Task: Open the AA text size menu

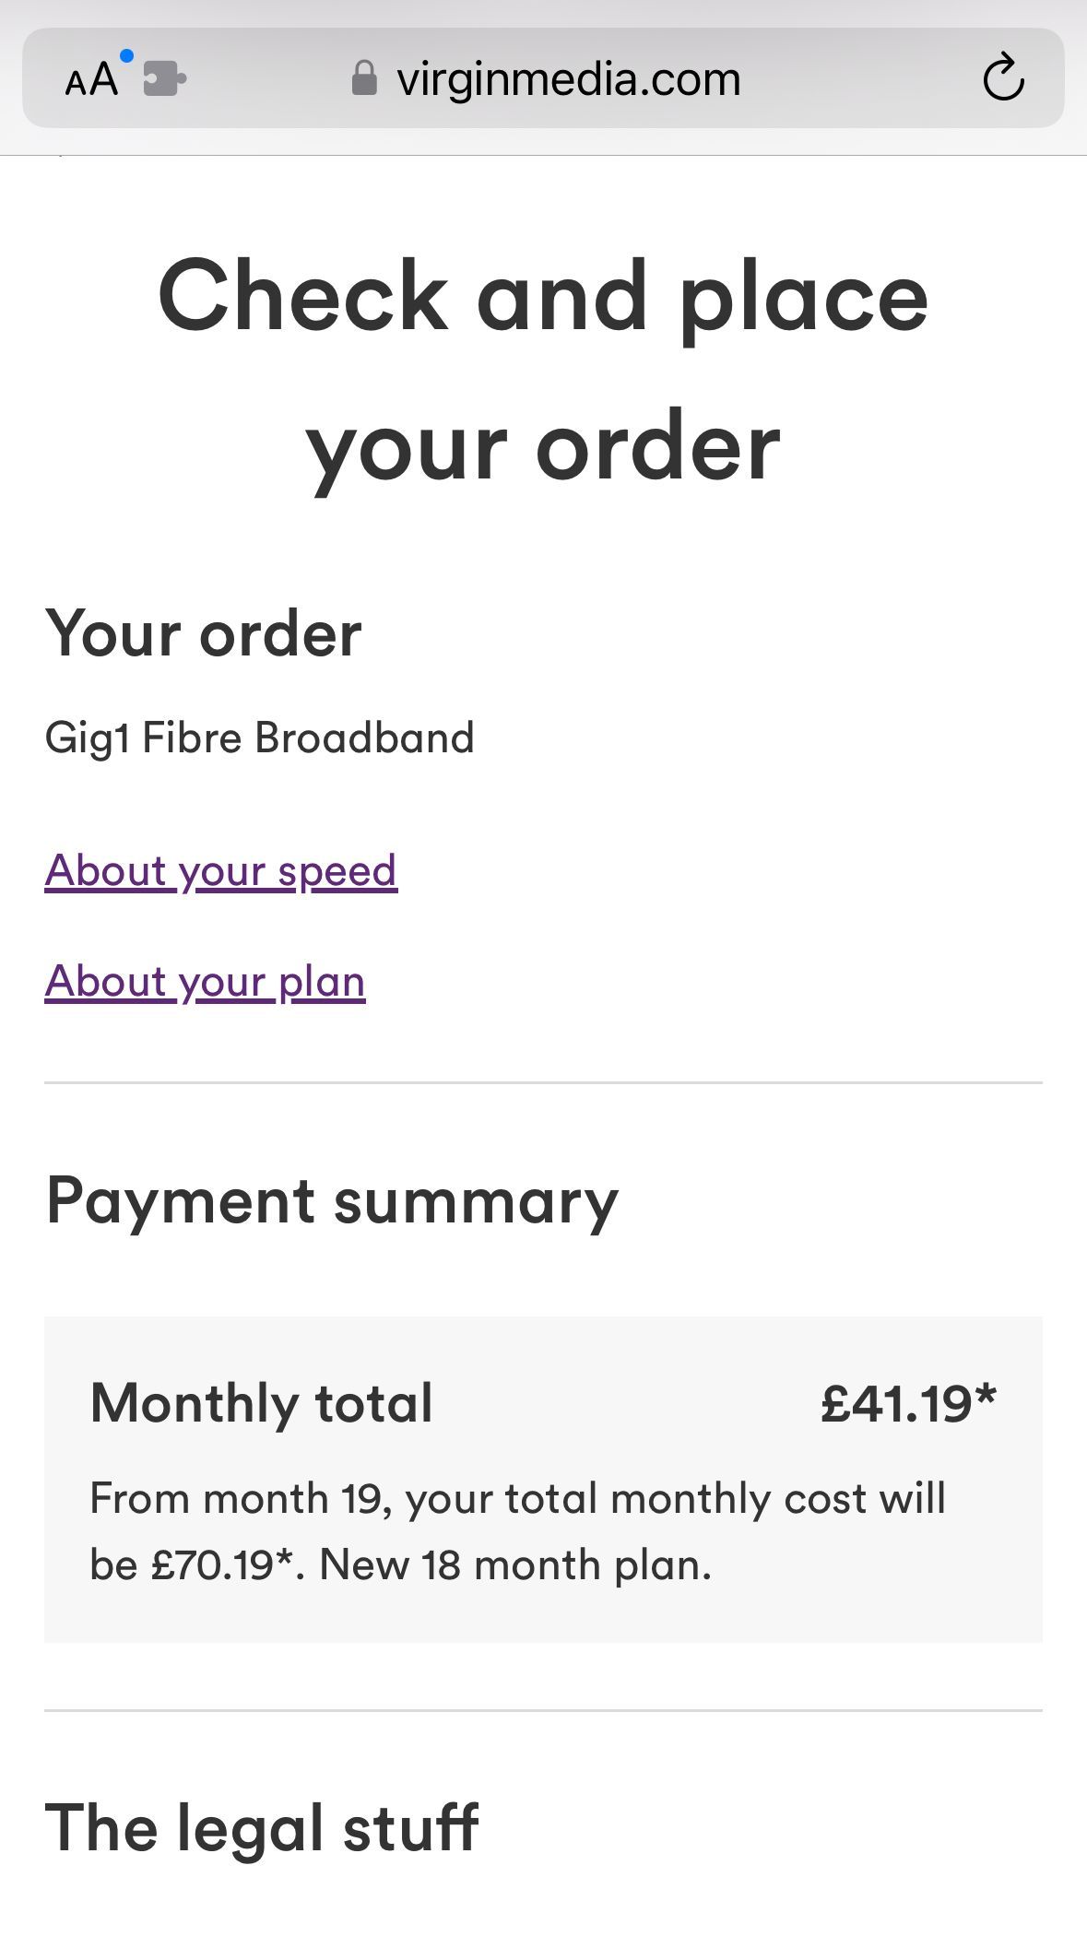Action: click(92, 79)
